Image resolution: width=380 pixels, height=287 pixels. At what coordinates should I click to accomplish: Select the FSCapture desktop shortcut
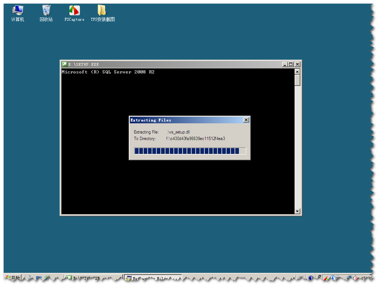tap(75, 13)
